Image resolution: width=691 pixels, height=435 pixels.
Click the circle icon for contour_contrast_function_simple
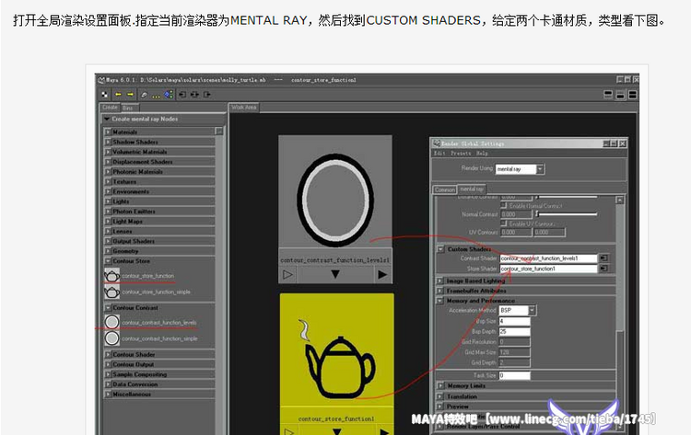click(x=111, y=338)
